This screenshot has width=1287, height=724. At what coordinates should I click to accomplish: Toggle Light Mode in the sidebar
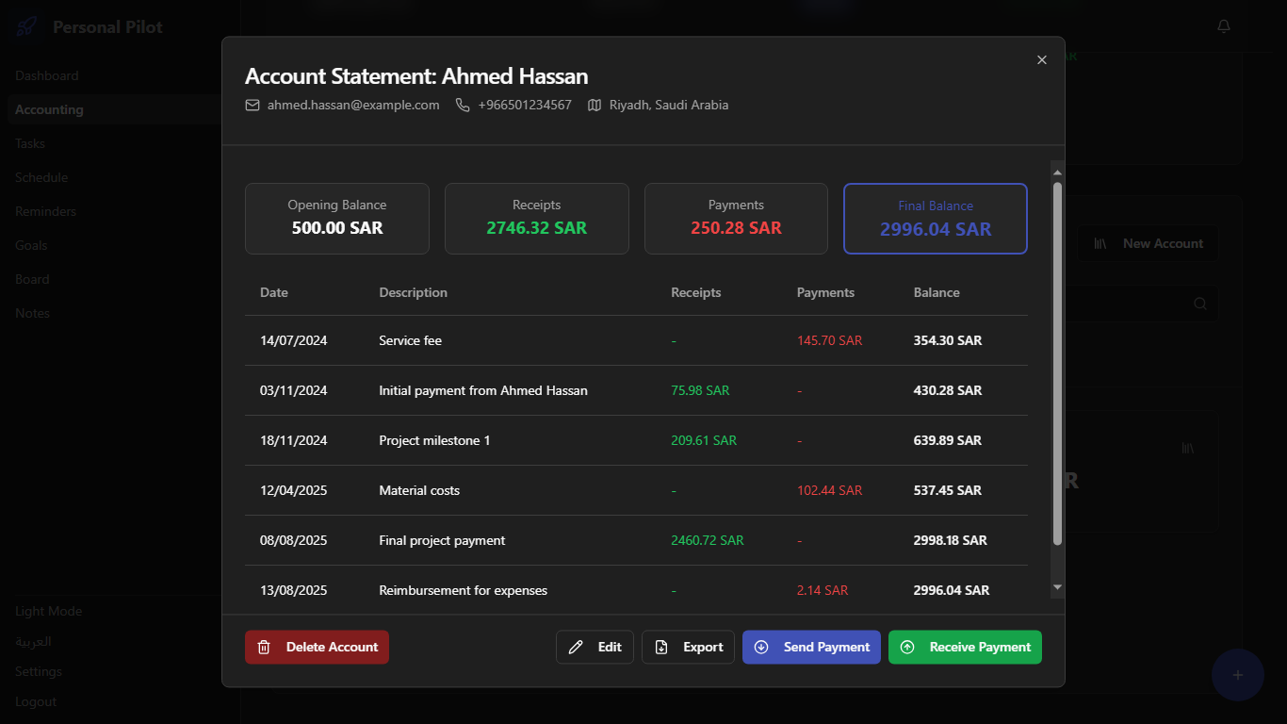(x=49, y=611)
